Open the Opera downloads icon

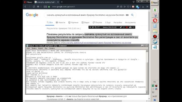click(x=143, y=7)
